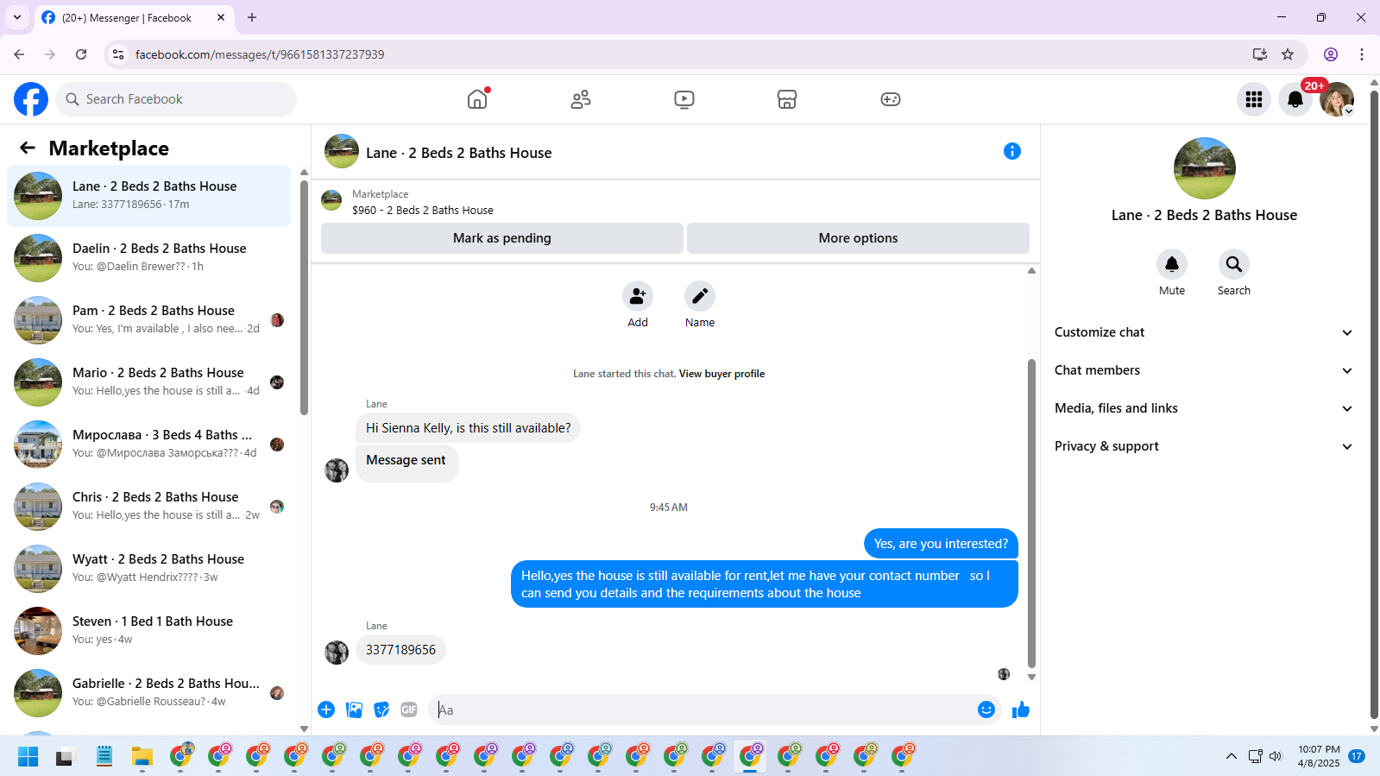The image size is (1380, 776).
Task: Click the Add people icon
Action: [x=638, y=296]
